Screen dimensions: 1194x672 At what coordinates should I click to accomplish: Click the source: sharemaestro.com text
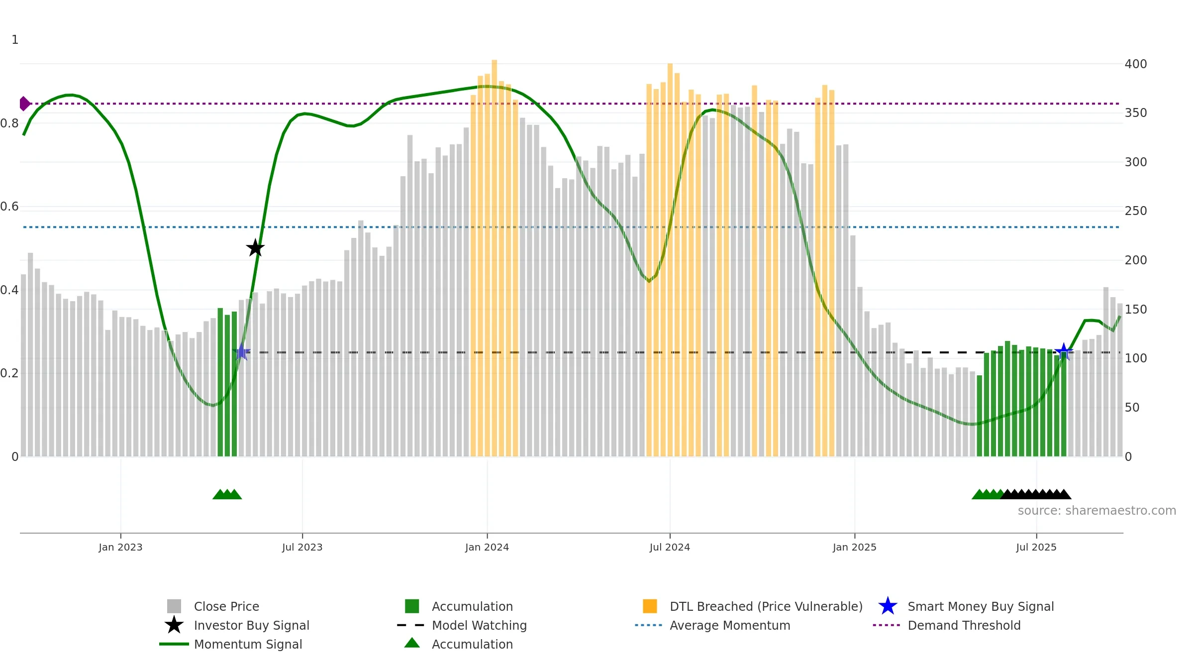click(1097, 511)
